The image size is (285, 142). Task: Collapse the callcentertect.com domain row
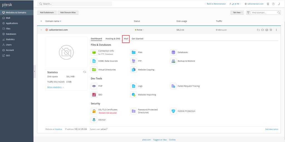point(41,30)
